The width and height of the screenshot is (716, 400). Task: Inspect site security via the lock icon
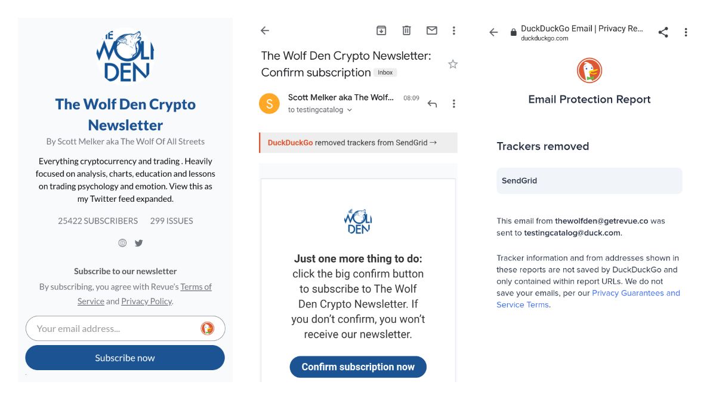[x=513, y=32]
